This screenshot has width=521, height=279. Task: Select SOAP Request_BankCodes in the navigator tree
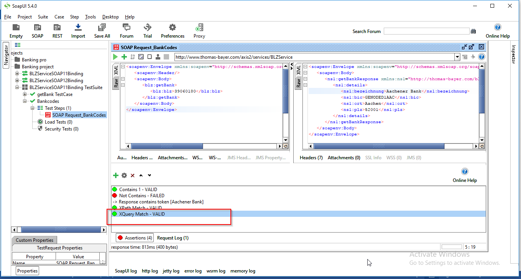tap(79, 115)
